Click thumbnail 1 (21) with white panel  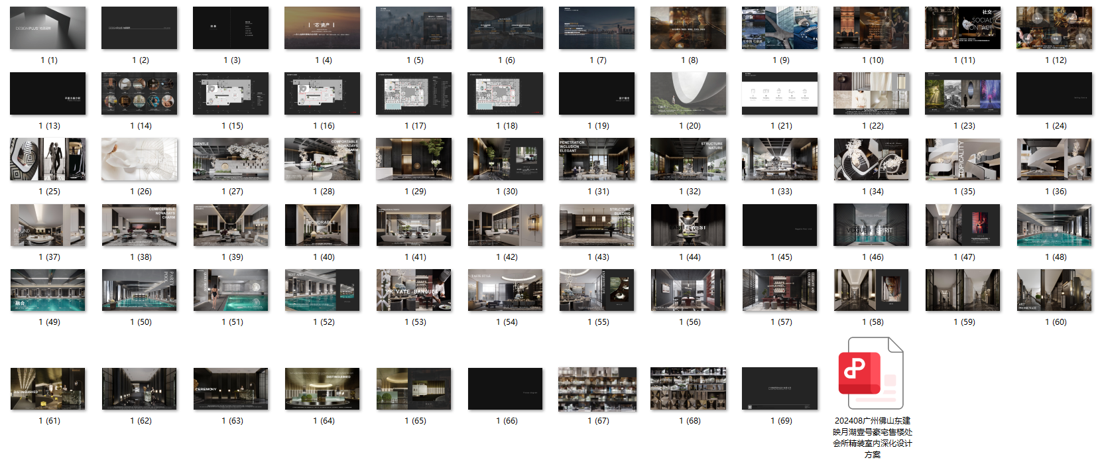pyautogui.click(x=780, y=93)
